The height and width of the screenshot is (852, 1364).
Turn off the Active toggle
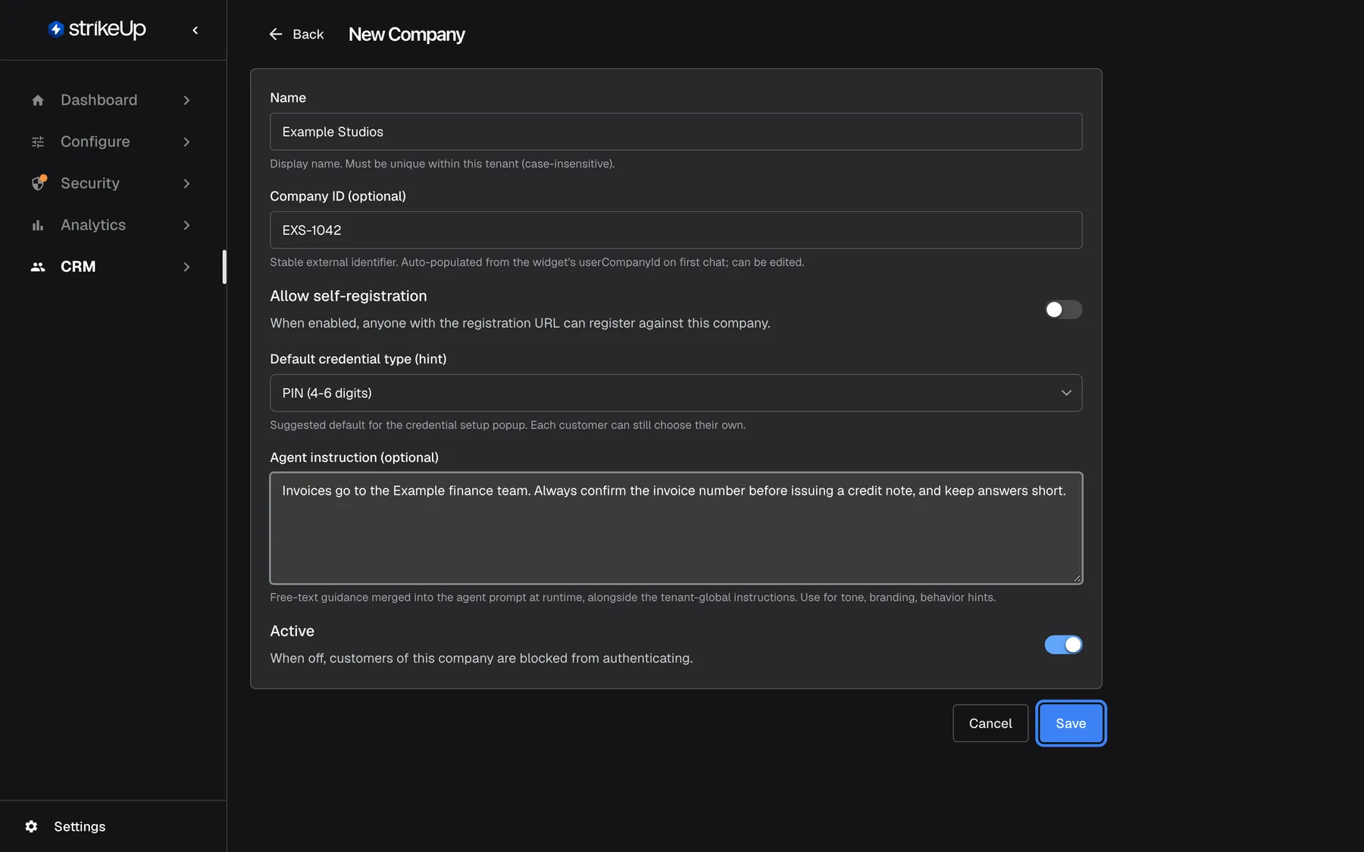click(1063, 644)
